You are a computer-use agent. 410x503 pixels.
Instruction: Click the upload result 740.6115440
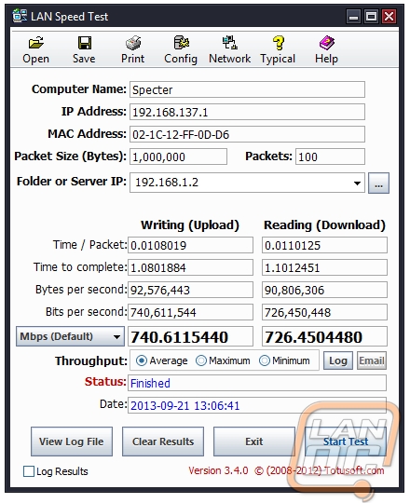coord(191,336)
